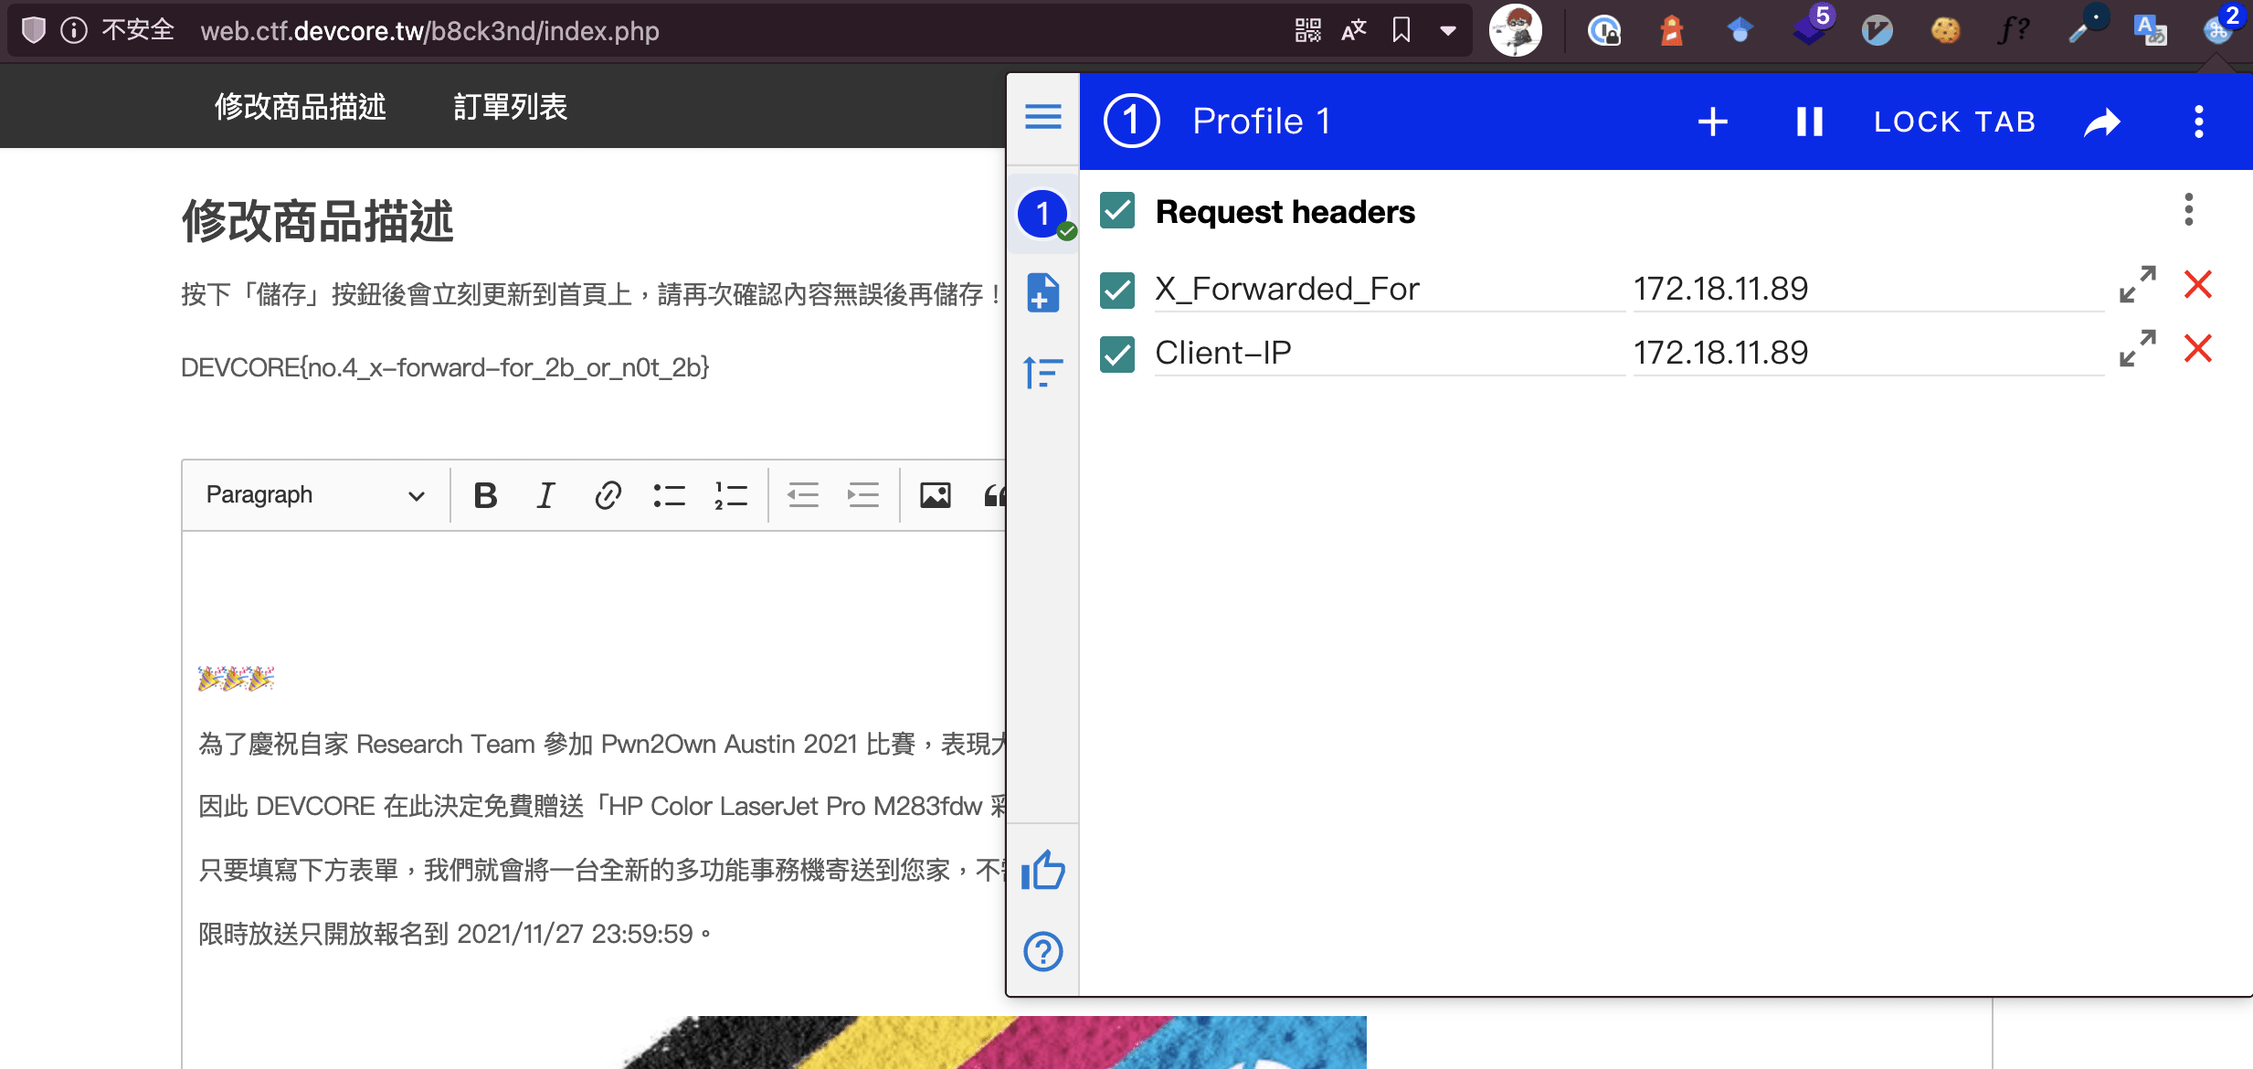
Task: Toggle the Client-IP header checkbox
Action: click(x=1117, y=354)
